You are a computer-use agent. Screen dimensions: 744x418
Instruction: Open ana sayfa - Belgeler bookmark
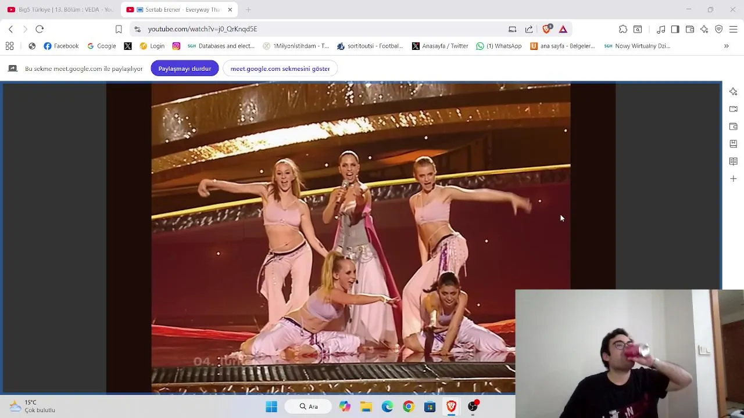pyautogui.click(x=563, y=46)
